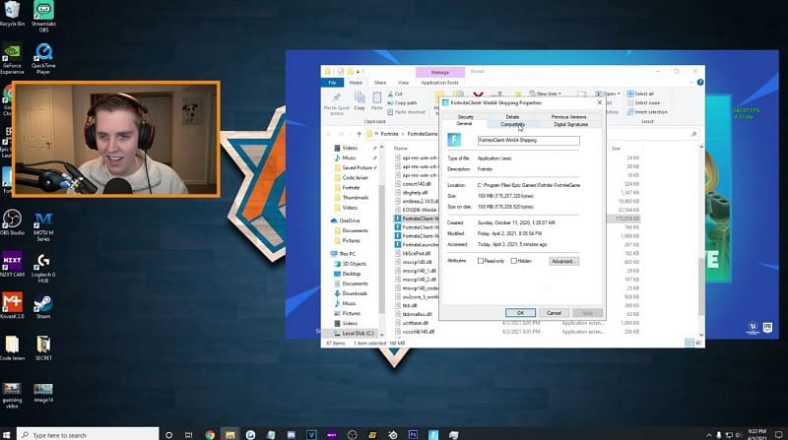The image size is (788, 440).
Task: Switch to large icons view in status bar
Action: coord(698,343)
